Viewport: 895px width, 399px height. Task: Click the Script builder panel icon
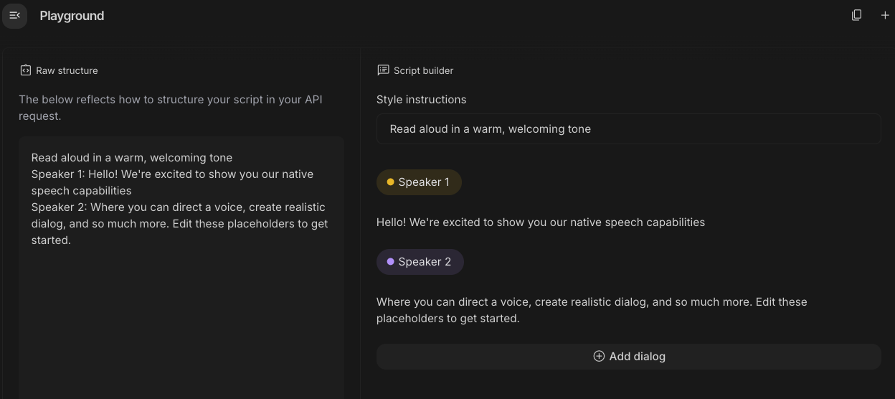pos(383,70)
